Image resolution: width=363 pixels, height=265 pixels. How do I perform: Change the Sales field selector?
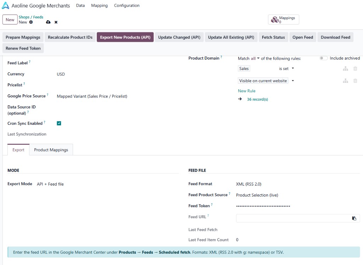[244, 68]
